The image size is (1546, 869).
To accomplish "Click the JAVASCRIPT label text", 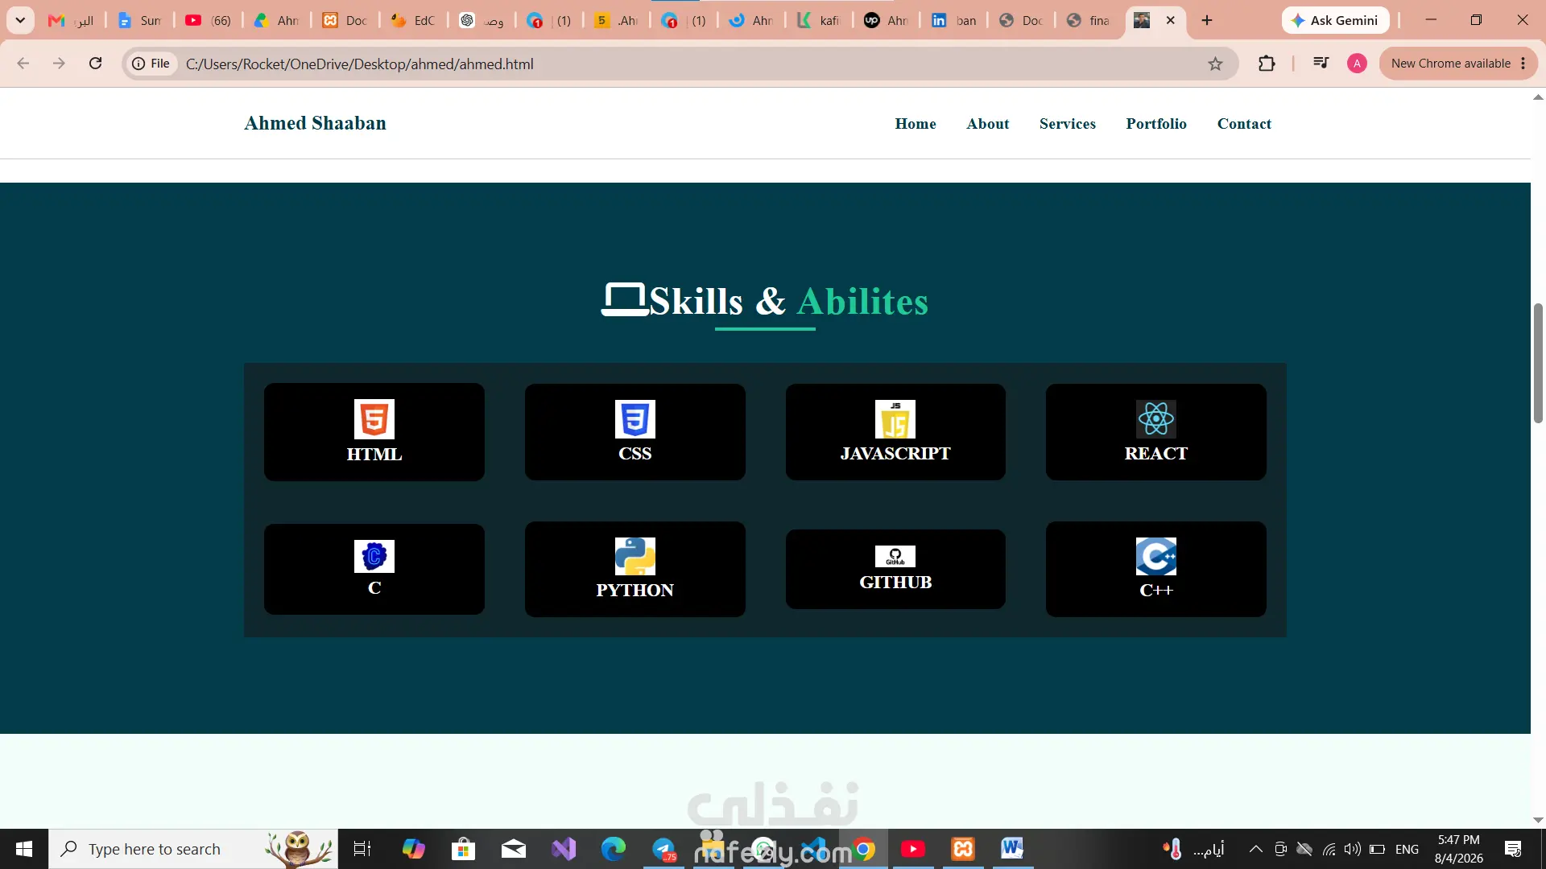I will 895,453.
